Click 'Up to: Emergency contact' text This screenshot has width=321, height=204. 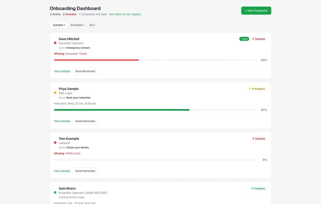tap(74, 48)
